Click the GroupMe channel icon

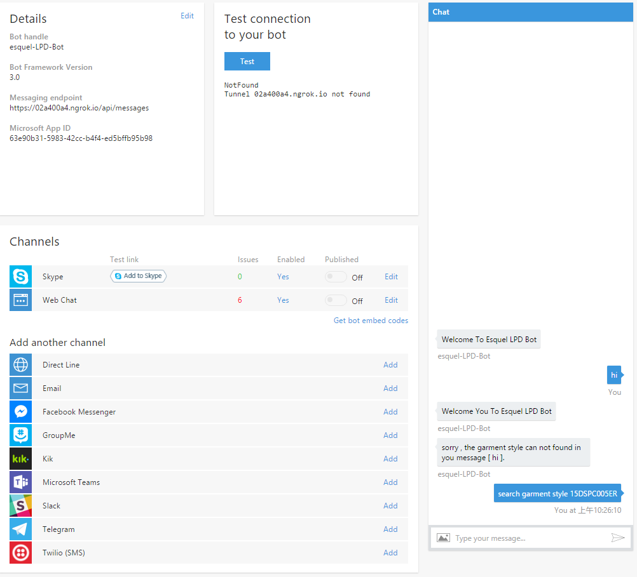[21, 435]
